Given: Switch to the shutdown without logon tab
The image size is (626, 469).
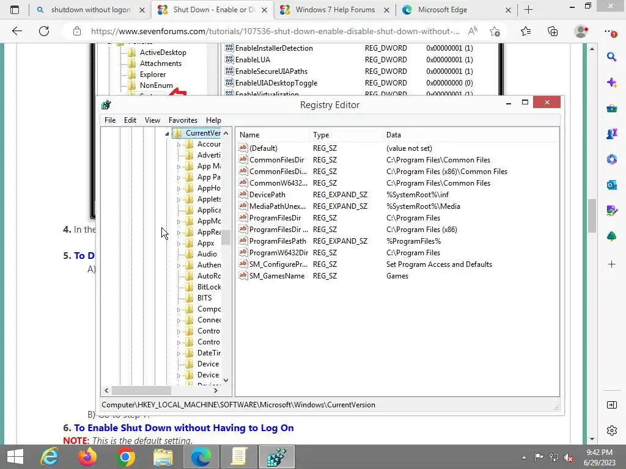Looking at the screenshot, I should pyautogui.click(x=90, y=10).
